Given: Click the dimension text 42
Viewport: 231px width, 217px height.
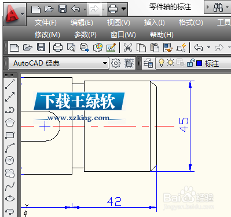Looking at the screenshot, I should pos(114,202).
